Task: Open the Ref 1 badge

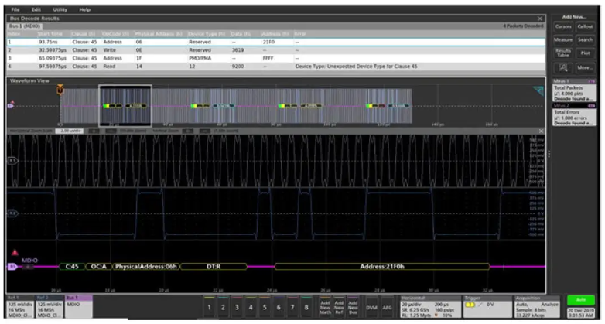Action: coord(20,308)
